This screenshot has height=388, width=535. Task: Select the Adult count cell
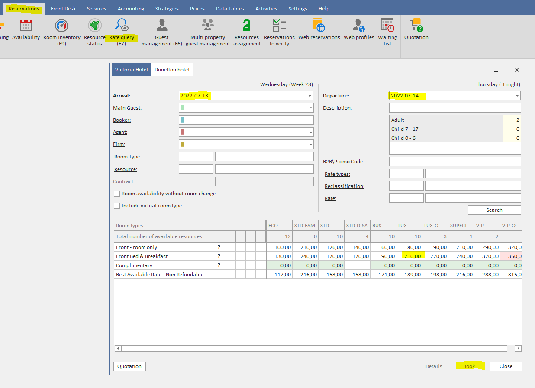(x=512, y=120)
